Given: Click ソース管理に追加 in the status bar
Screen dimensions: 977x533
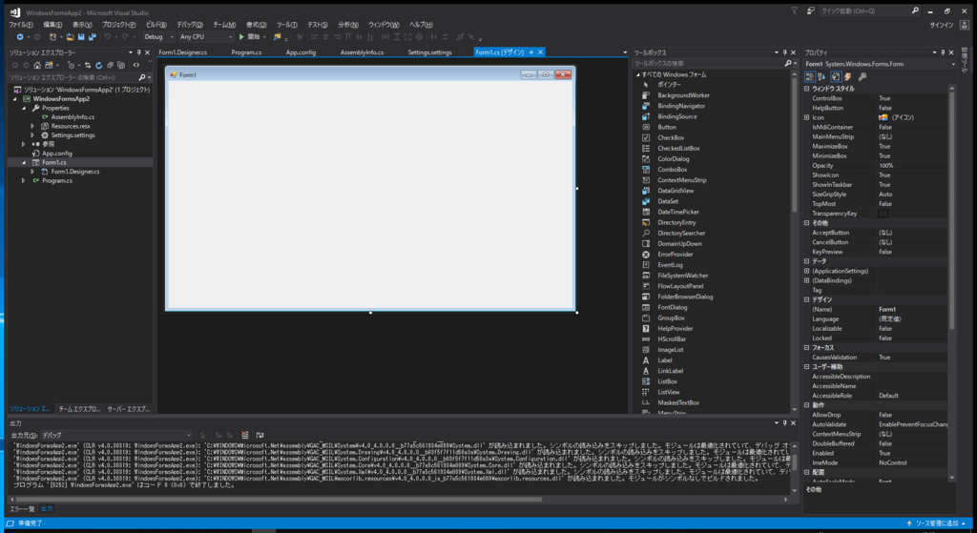Looking at the screenshot, I should (x=937, y=523).
